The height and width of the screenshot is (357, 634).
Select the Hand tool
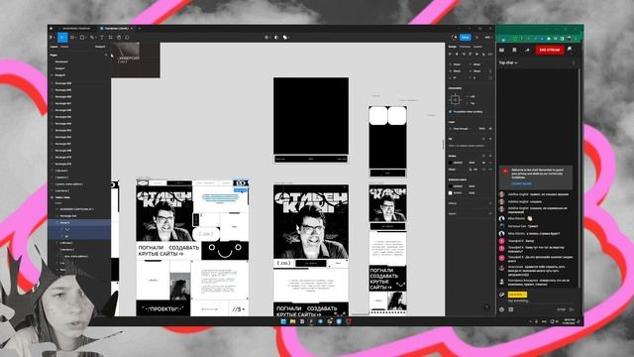coord(119,38)
